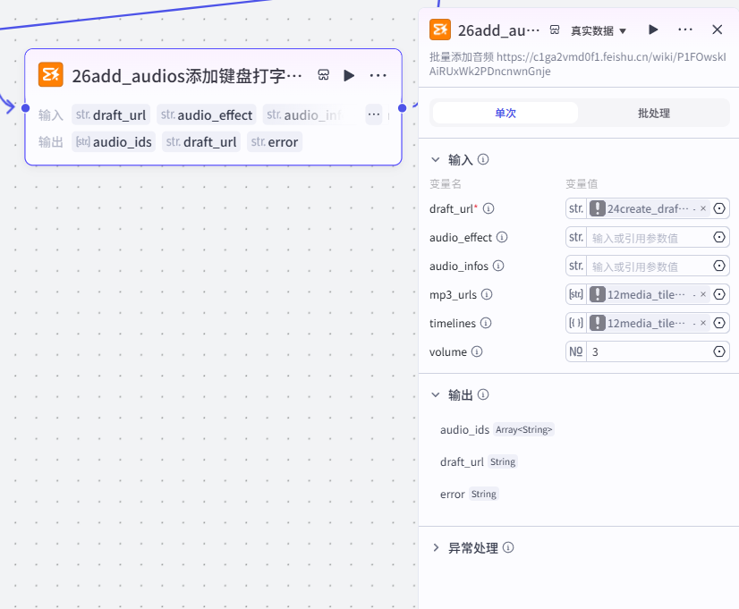Show info for the 异常处理 section
The height and width of the screenshot is (609, 739).
508,547
